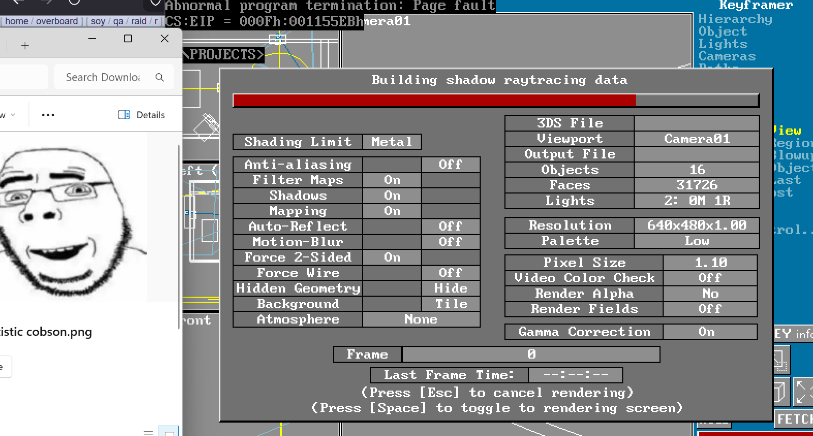Toggle the Shadows On setting
The height and width of the screenshot is (436, 813).
pos(392,196)
